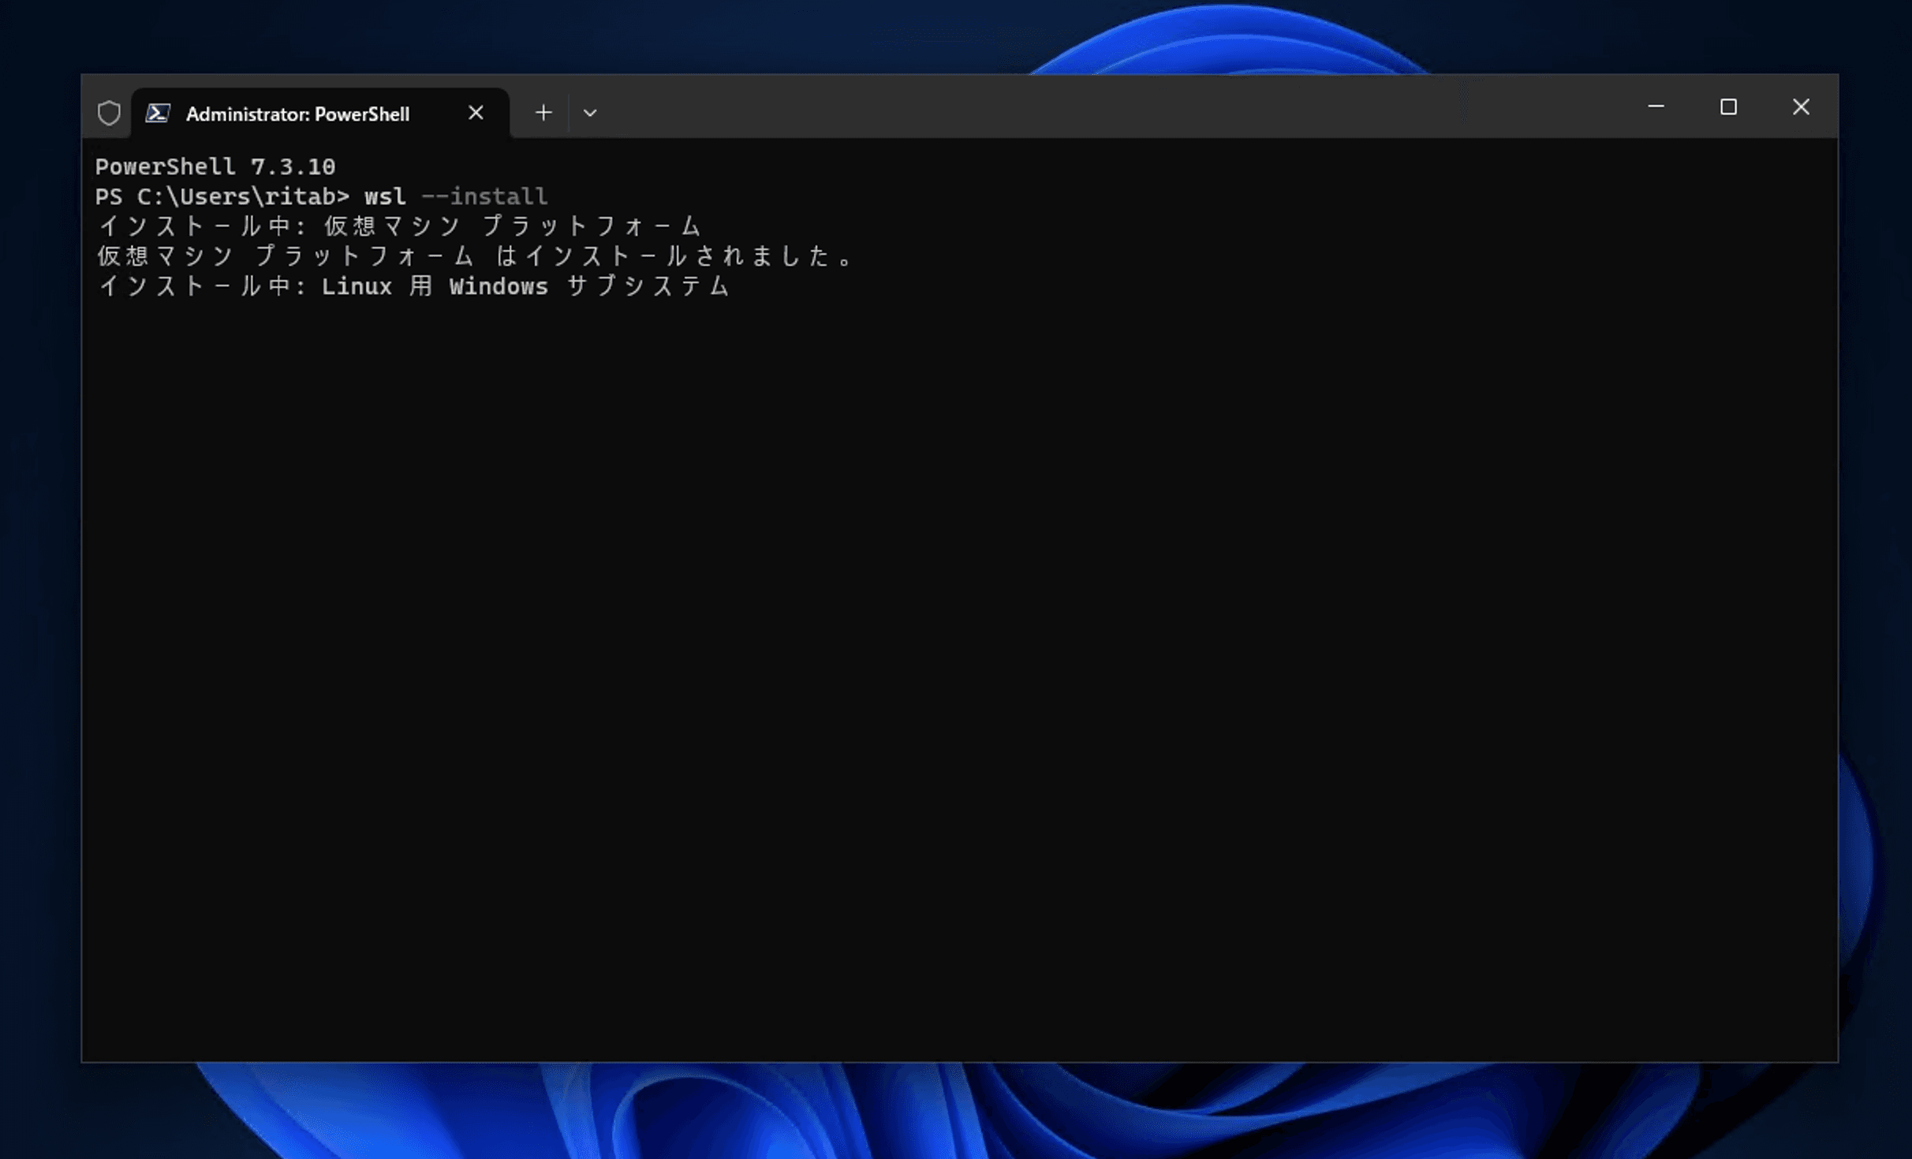Click the 'PowerShell 7.3.10' version line
This screenshot has height=1159, width=1912.
point(215,166)
